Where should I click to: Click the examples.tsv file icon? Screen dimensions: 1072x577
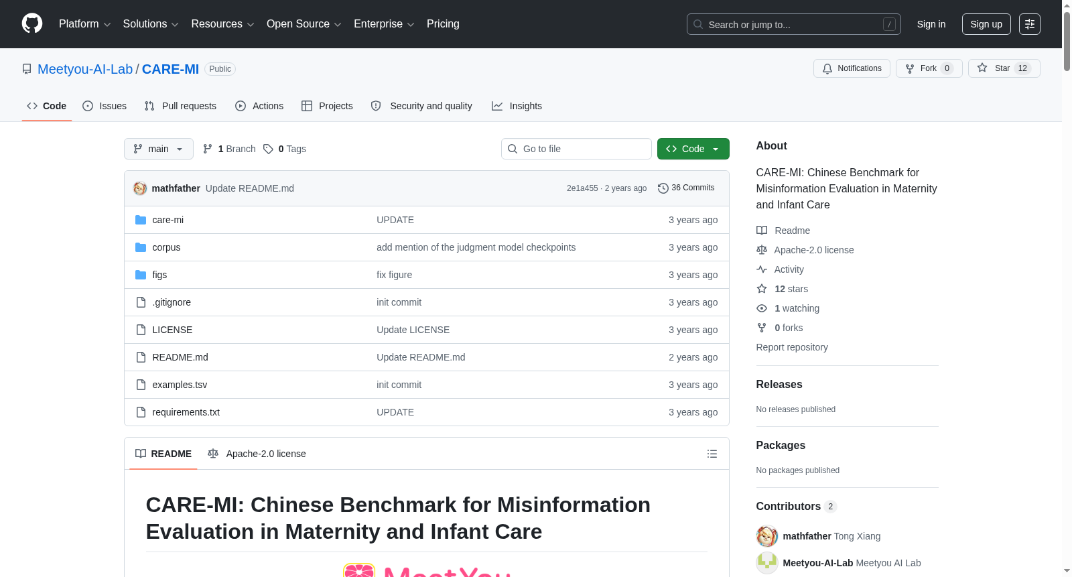coord(141,385)
